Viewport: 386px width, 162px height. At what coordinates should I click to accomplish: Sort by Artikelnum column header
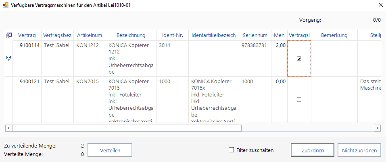(x=90, y=35)
